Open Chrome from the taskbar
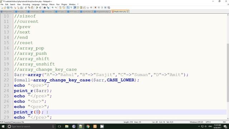The width and height of the screenshot is (229, 129). pos(88,126)
